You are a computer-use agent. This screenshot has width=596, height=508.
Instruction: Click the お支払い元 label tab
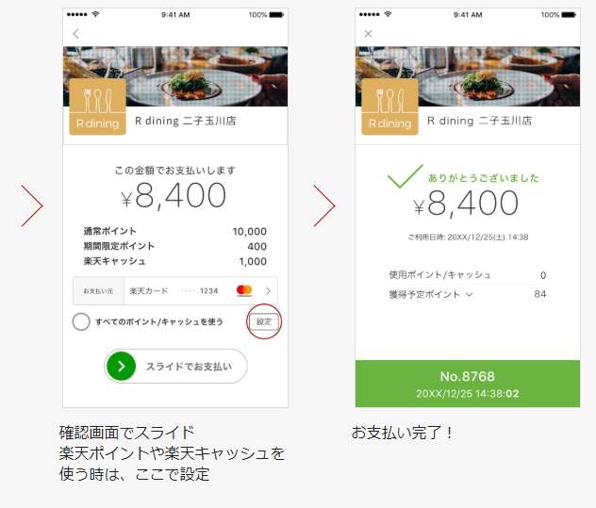pyautogui.click(x=98, y=291)
